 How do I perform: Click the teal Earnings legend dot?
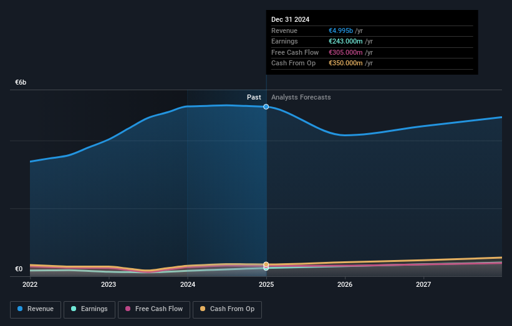pyautogui.click(x=74, y=309)
